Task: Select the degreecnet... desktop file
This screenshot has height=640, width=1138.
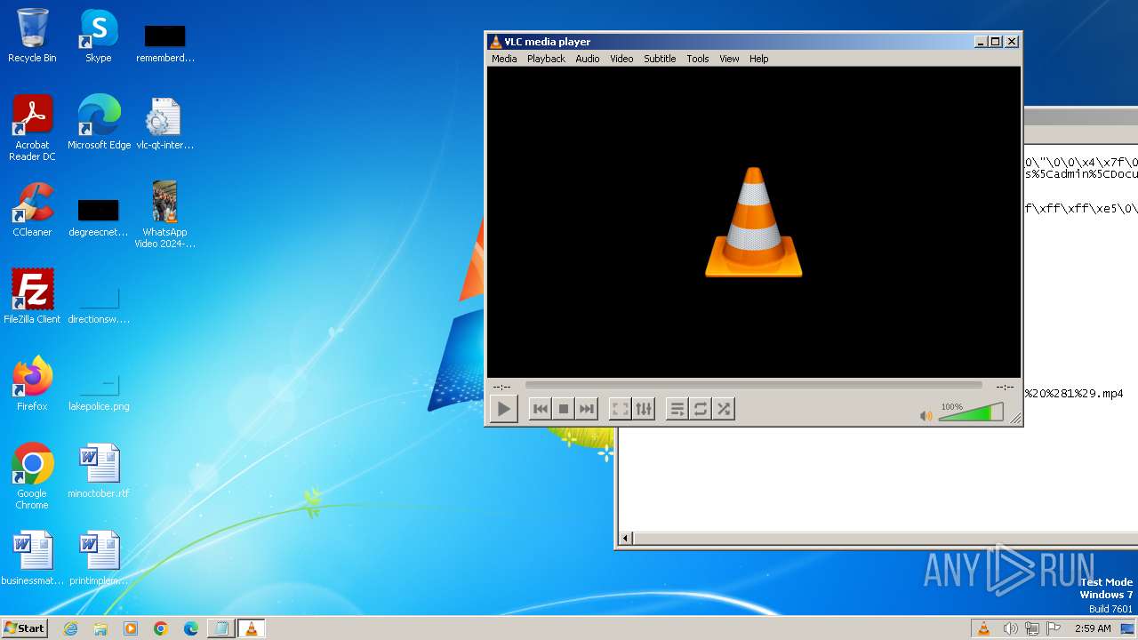Action: (x=99, y=217)
